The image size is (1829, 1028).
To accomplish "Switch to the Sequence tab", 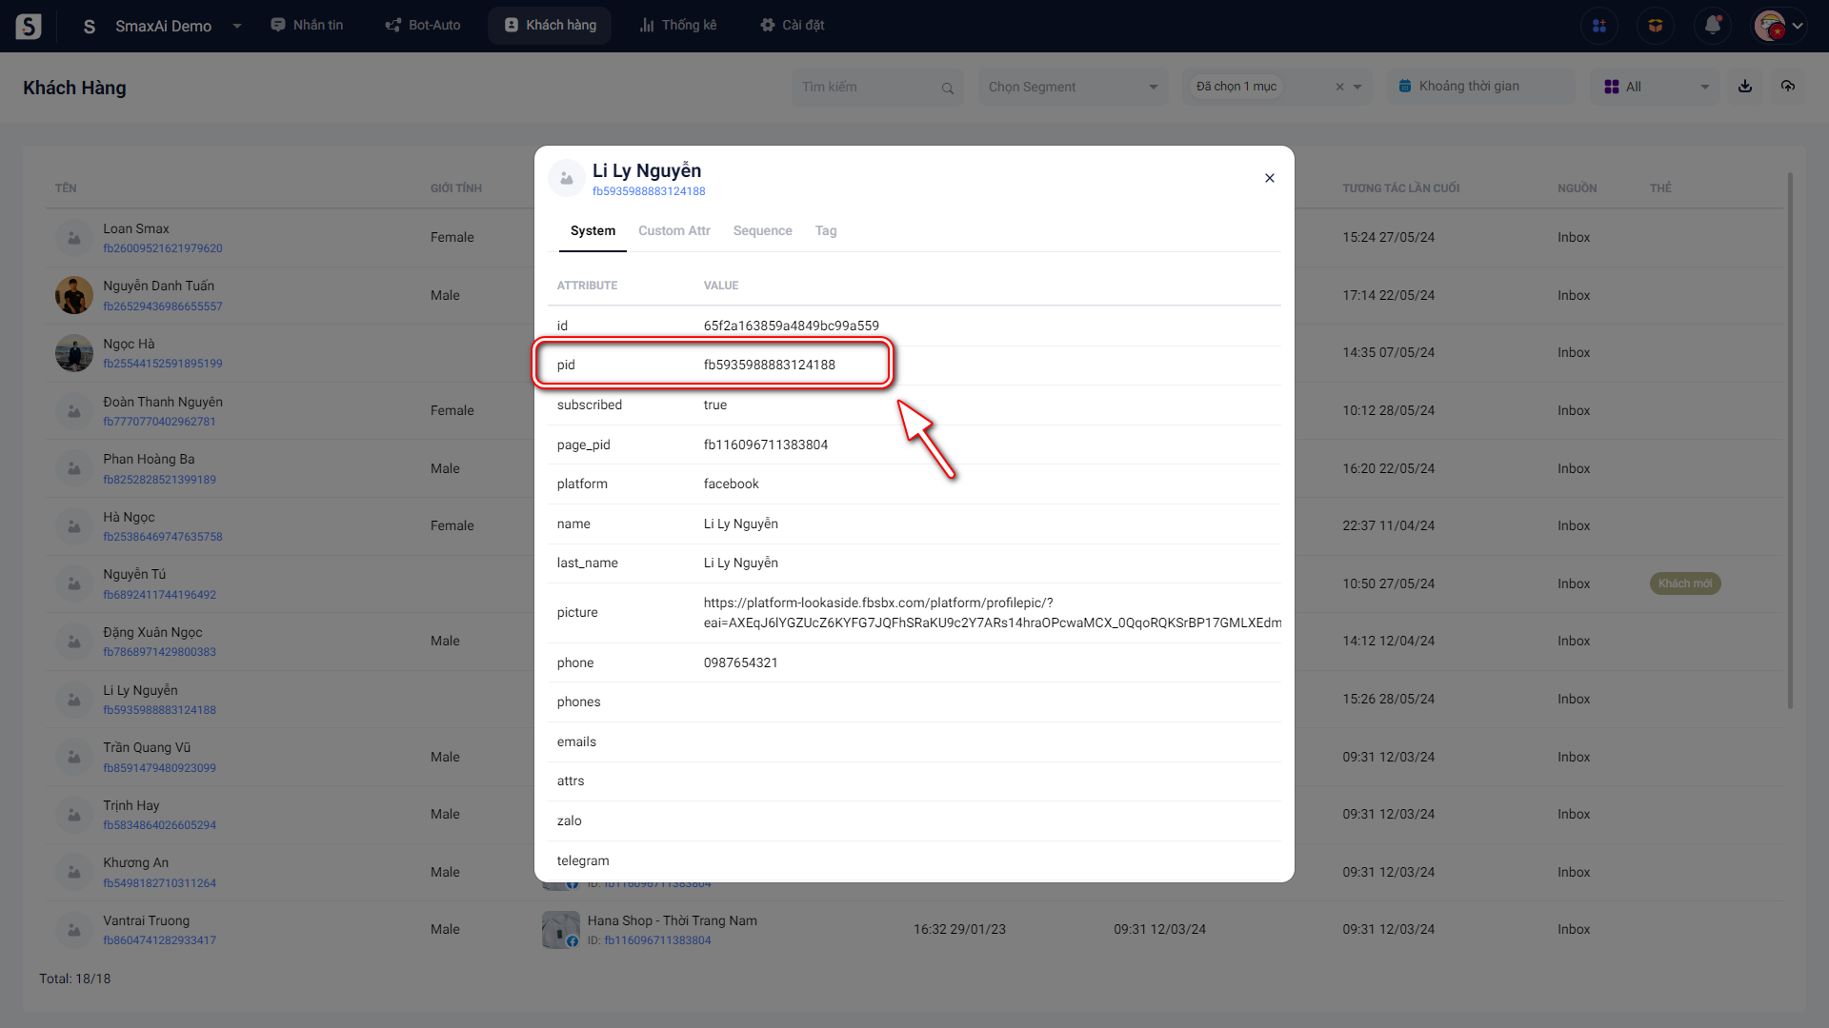I will coord(762,231).
